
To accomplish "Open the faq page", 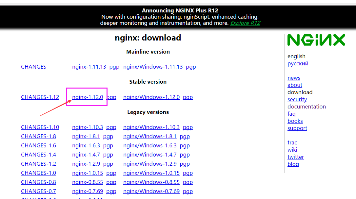I will pyautogui.click(x=291, y=114).
